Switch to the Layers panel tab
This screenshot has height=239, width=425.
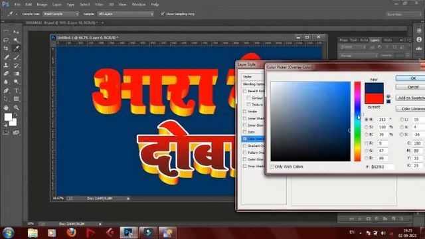(375, 40)
